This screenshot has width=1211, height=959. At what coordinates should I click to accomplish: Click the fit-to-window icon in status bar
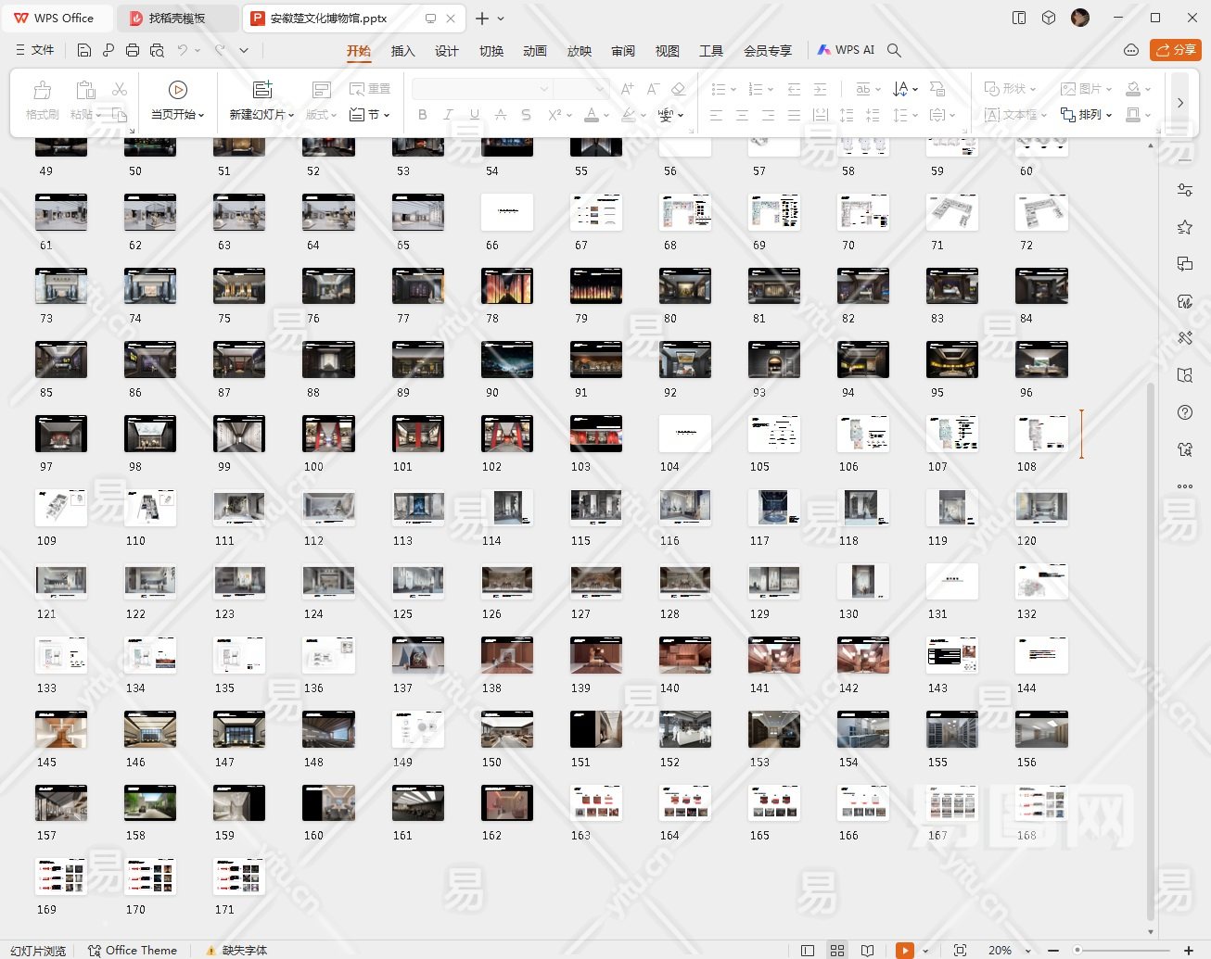tap(960, 951)
